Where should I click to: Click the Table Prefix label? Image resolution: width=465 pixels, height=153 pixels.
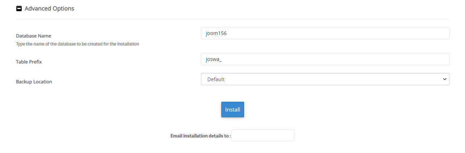[x=29, y=62]
